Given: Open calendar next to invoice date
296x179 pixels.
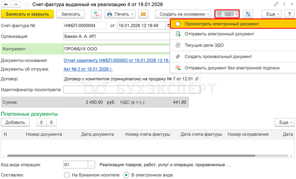Looking at the screenshot, I should click(168, 26).
